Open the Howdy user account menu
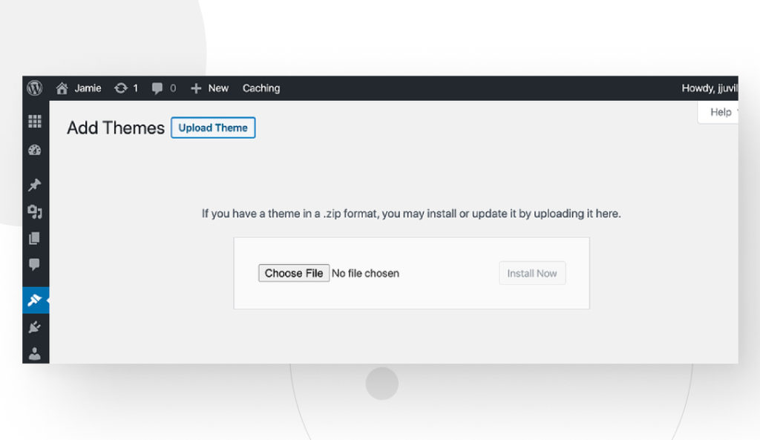The width and height of the screenshot is (760, 440). click(710, 88)
